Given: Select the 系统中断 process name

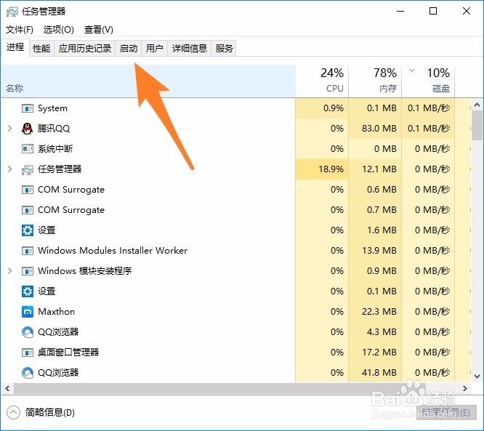Looking at the screenshot, I should (x=55, y=149).
